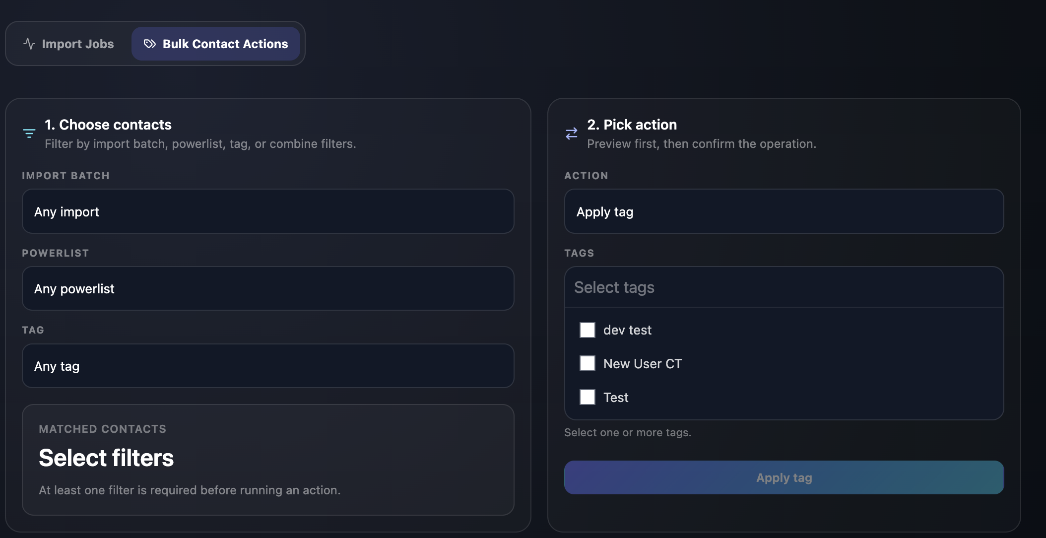Open the Tag filter dropdown showing Any tag
Viewport: 1046px width, 538px height.
pos(268,366)
